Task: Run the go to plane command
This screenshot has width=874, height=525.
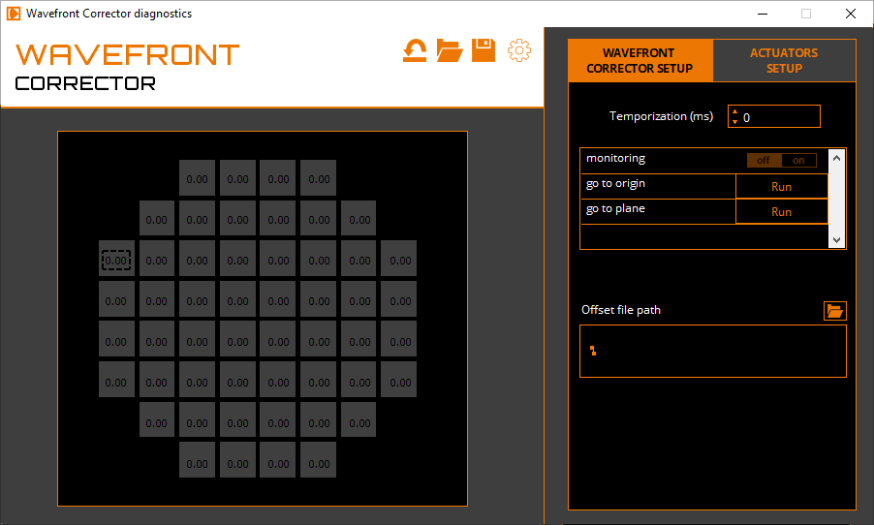Action: coord(781,211)
